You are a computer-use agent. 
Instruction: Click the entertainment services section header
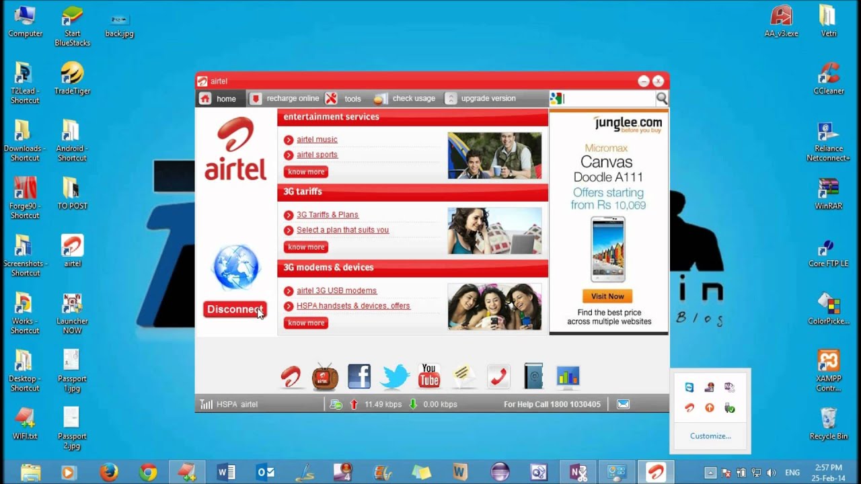tap(412, 117)
